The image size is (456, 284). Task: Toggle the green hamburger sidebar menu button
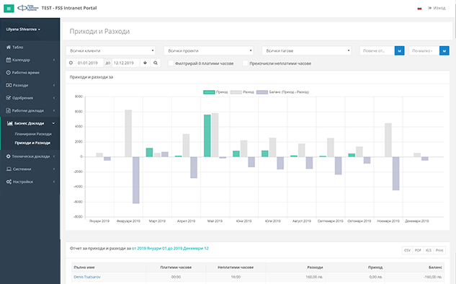tap(9, 9)
